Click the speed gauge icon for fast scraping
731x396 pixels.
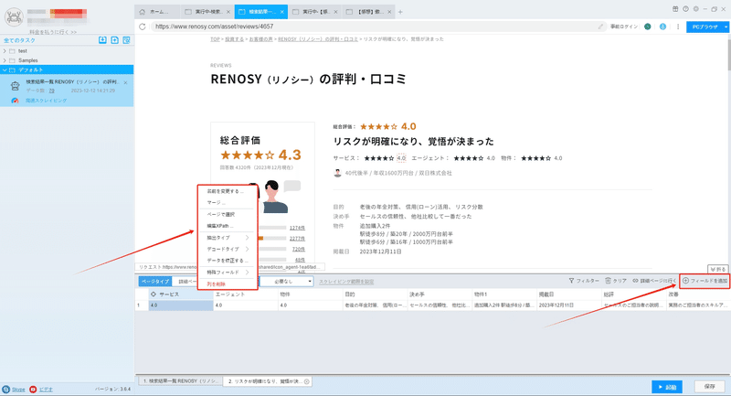coord(15,101)
